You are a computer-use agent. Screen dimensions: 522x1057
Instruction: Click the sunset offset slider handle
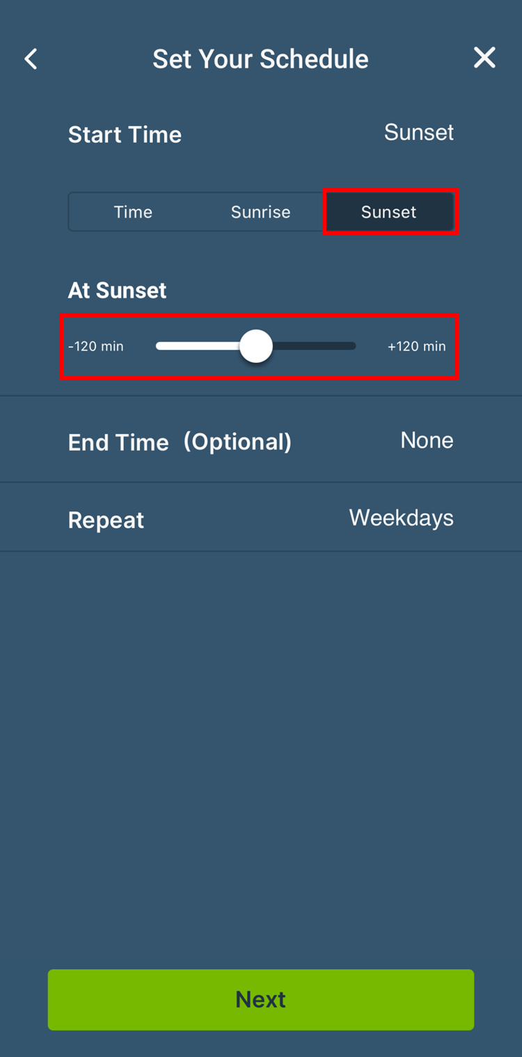[x=256, y=346]
